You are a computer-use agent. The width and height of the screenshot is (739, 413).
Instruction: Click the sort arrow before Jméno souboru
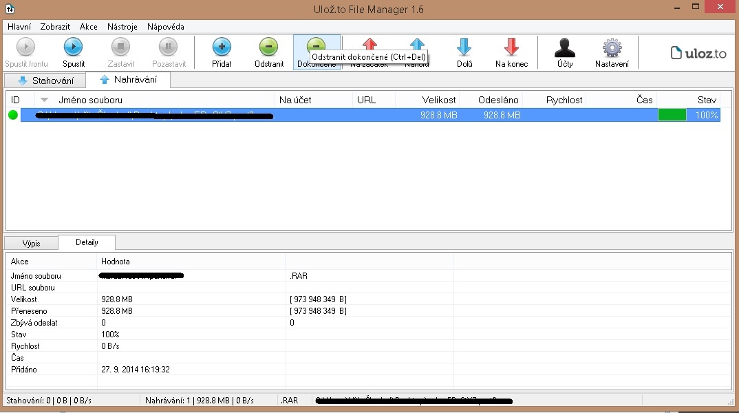coord(44,100)
